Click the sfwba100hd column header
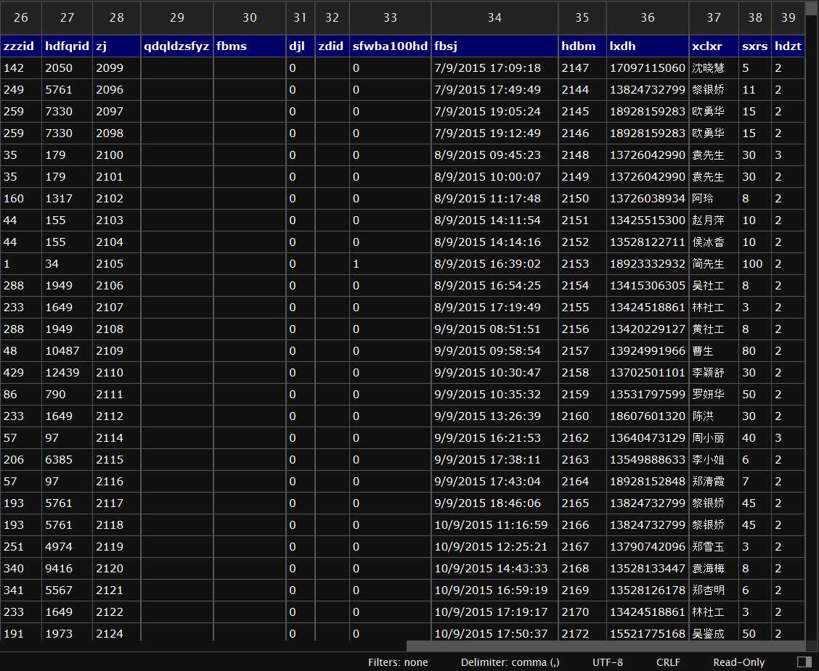 390,46
